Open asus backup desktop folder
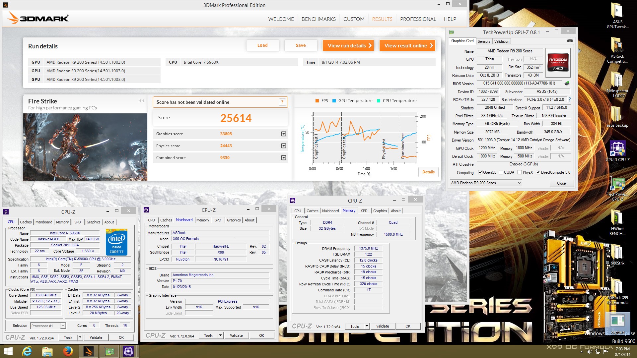The height and width of the screenshot is (358, 637). [617, 117]
